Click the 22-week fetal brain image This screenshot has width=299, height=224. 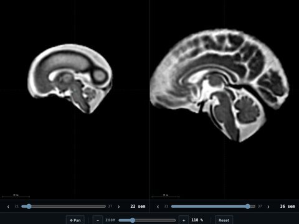(70, 78)
